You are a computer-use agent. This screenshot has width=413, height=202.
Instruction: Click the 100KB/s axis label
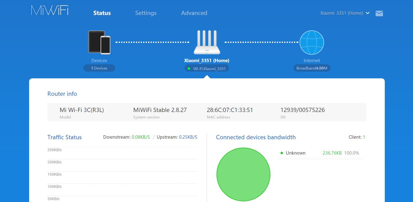(55, 187)
